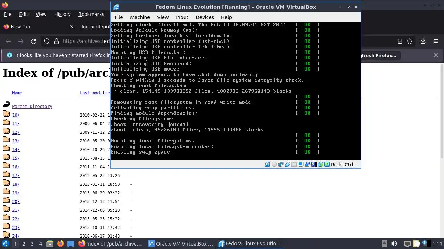
Task: Click the date text 2015-10-31 17:42
Action: [100, 228]
